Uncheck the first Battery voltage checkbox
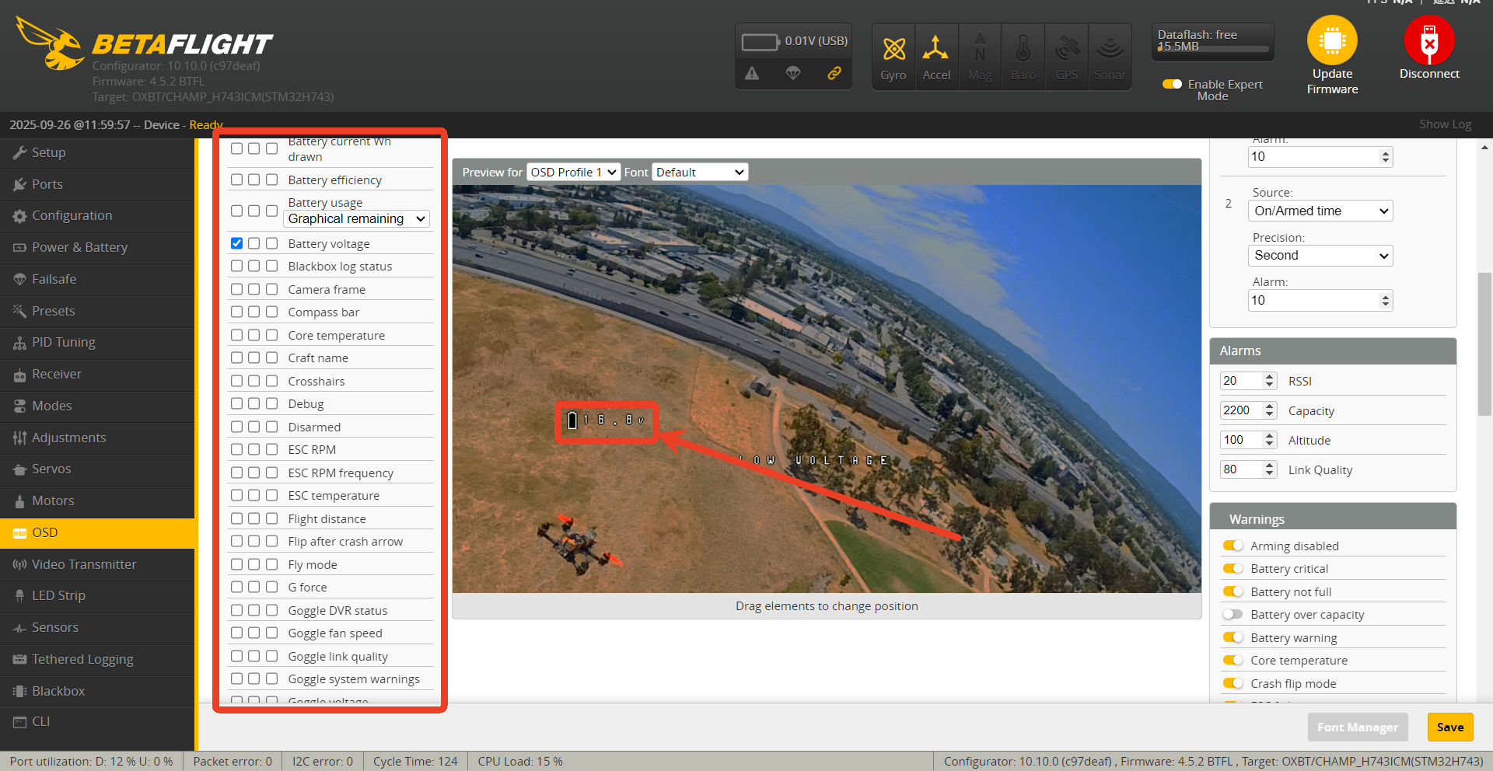The width and height of the screenshot is (1493, 771). coord(237,243)
